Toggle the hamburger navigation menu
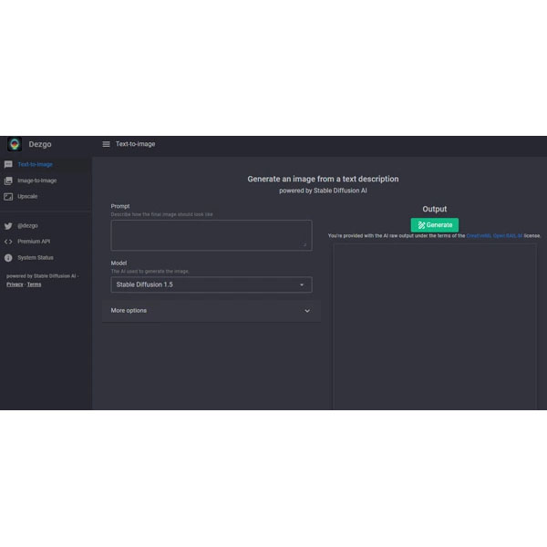 pos(106,144)
